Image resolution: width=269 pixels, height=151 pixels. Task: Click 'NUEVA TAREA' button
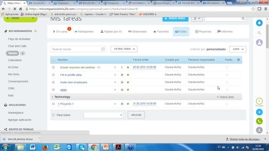tap(175, 18)
